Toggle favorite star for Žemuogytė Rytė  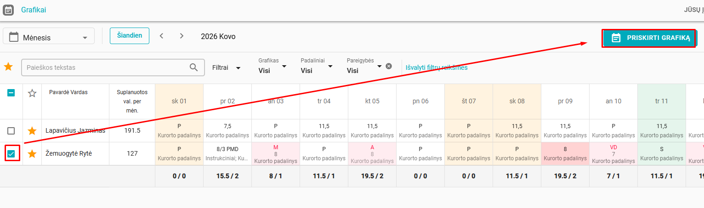coord(32,154)
